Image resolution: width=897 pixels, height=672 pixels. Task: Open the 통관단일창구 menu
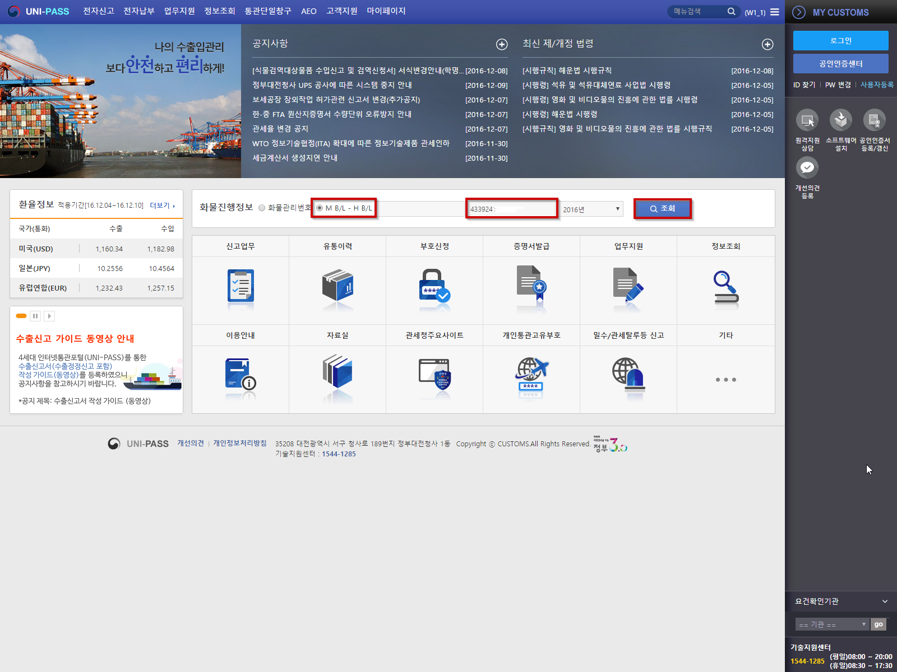tap(268, 11)
